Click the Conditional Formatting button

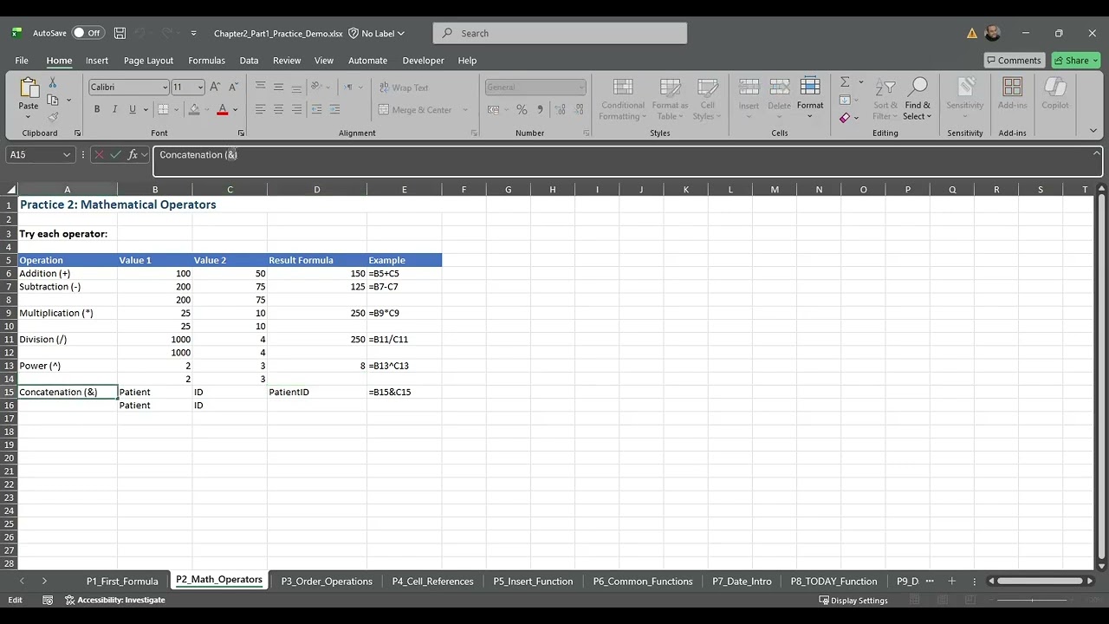click(x=623, y=99)
